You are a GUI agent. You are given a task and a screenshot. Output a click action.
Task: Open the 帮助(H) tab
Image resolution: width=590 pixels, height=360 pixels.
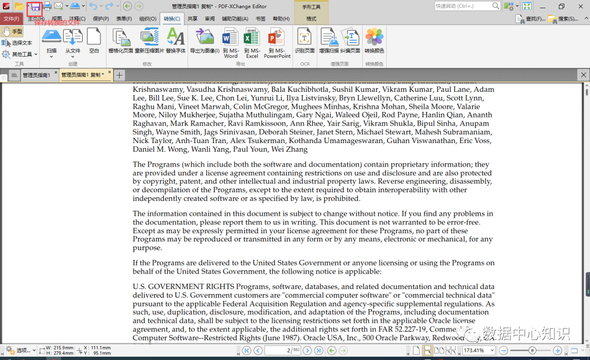coord(281,19)
